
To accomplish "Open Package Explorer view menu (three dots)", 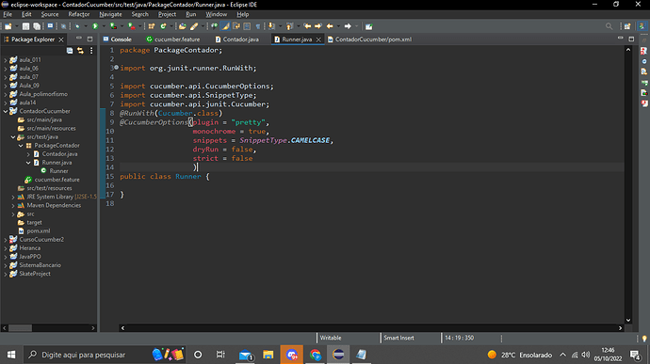I will [91, 51].
